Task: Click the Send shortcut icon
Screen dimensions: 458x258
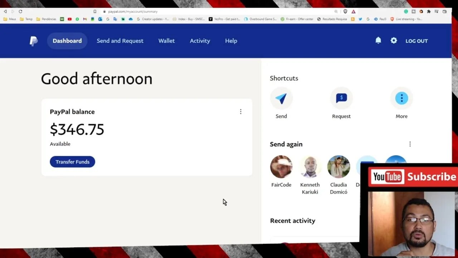Action: [281, 98]
